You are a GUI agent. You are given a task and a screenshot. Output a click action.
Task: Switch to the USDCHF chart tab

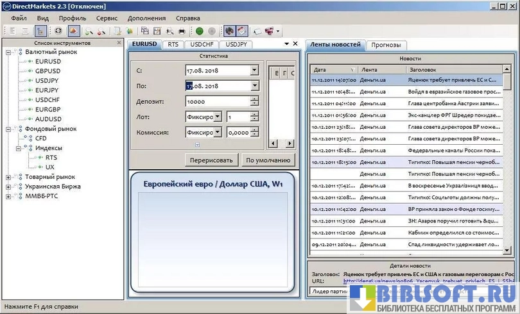pos(202,44)
